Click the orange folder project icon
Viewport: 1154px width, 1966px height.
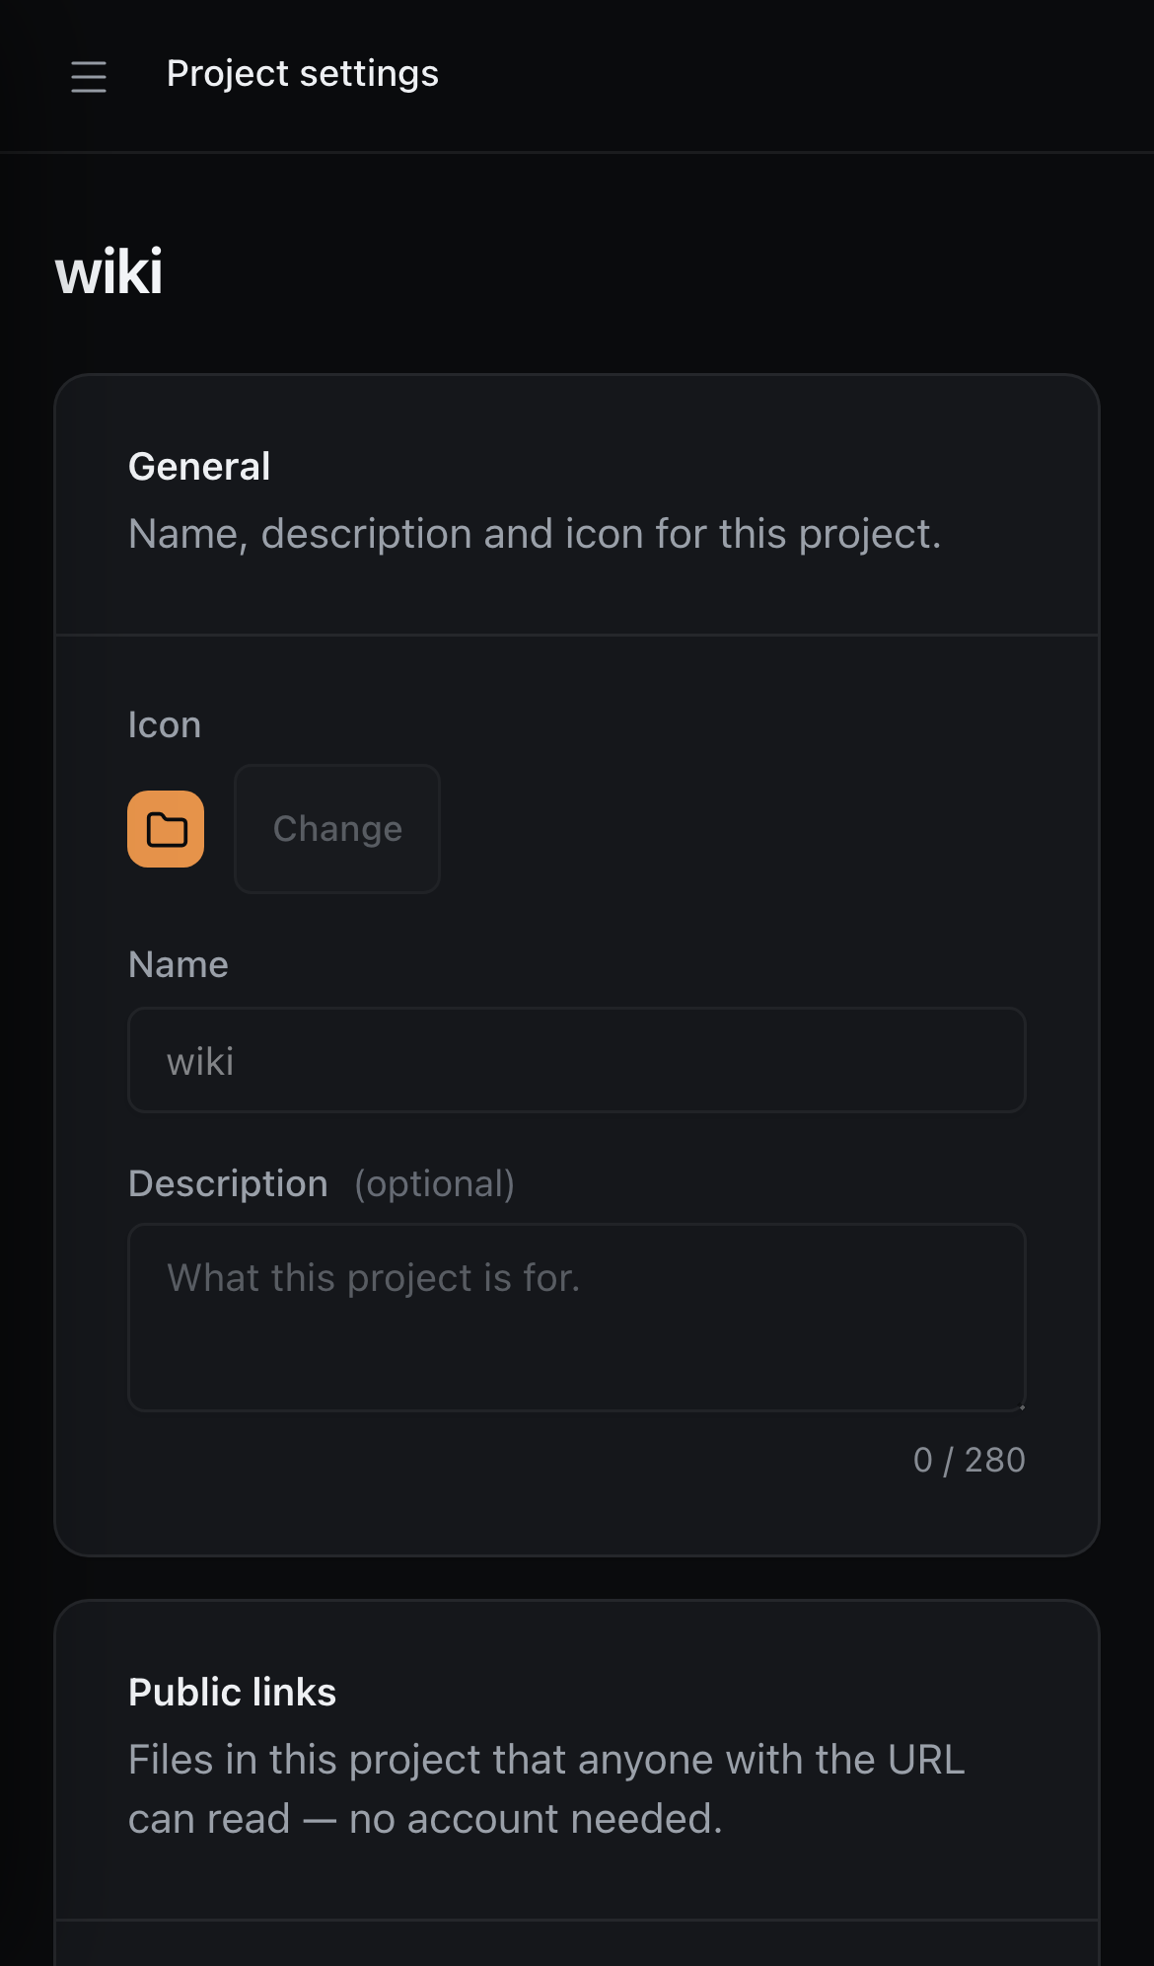pos(166,829)
